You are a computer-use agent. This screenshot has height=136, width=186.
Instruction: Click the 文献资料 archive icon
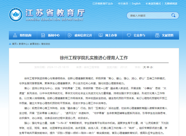[157, 35]
